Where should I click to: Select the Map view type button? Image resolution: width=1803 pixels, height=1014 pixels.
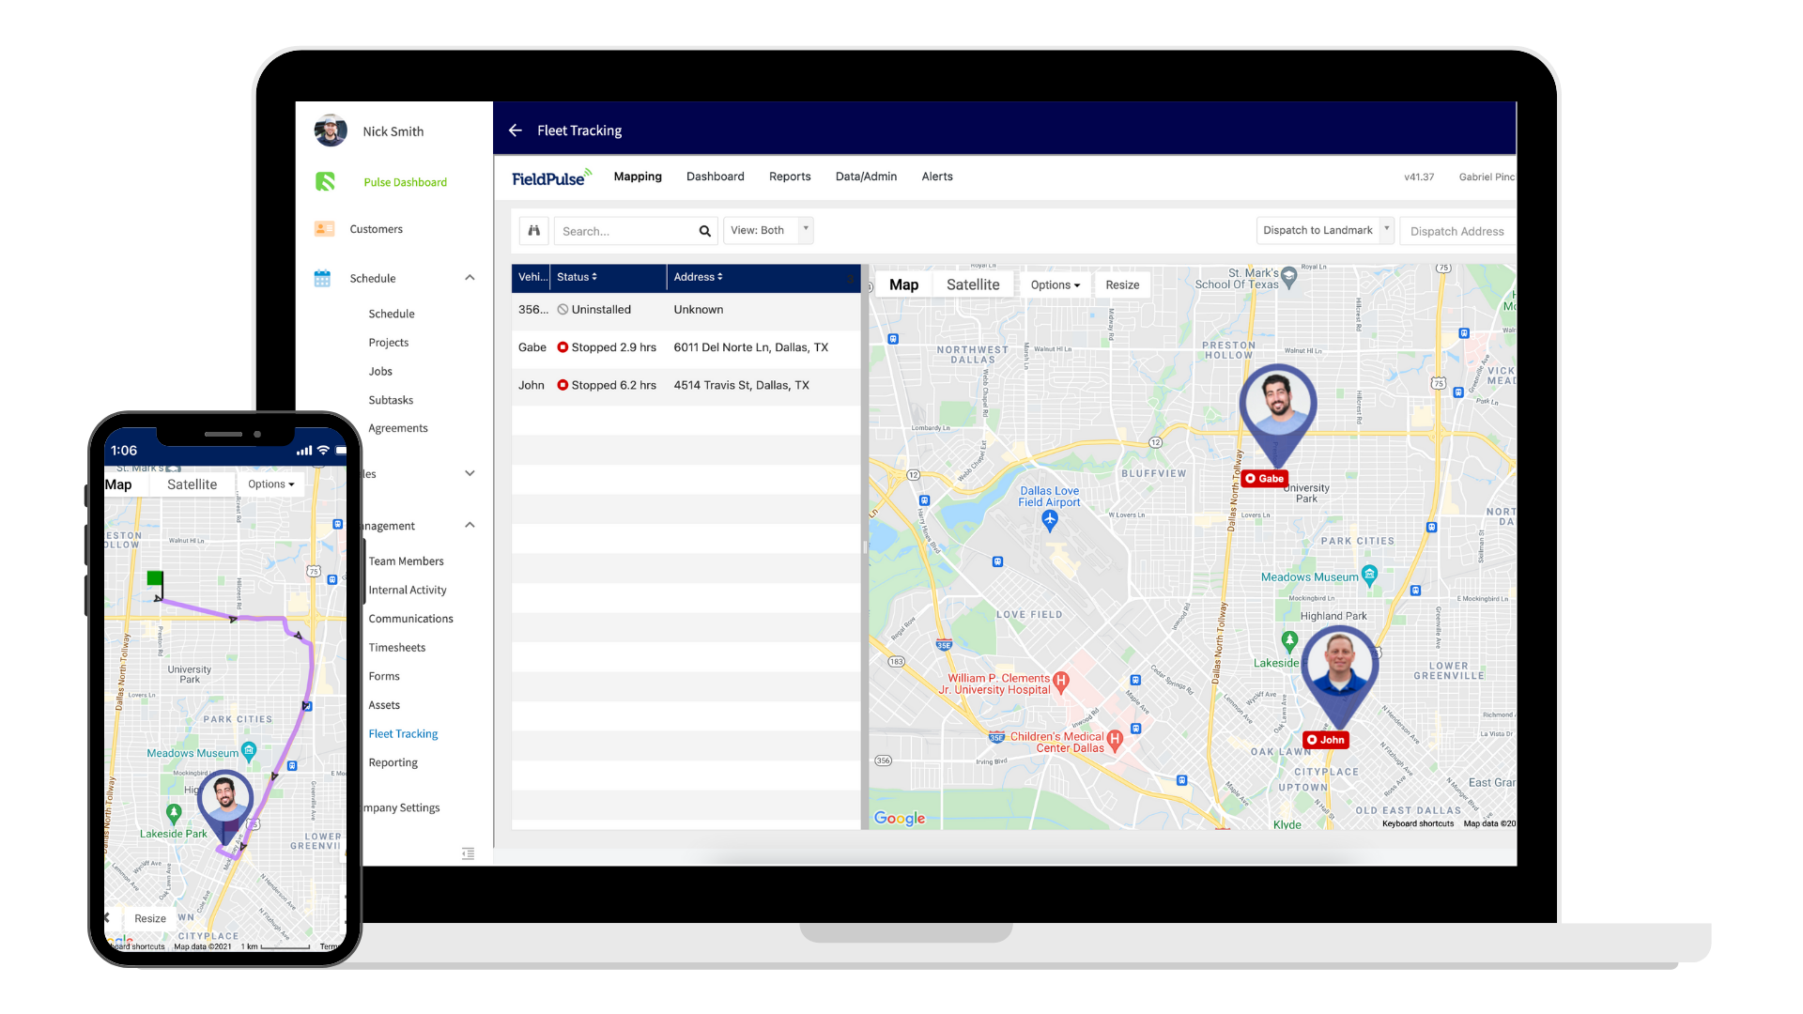coord(903,284)
